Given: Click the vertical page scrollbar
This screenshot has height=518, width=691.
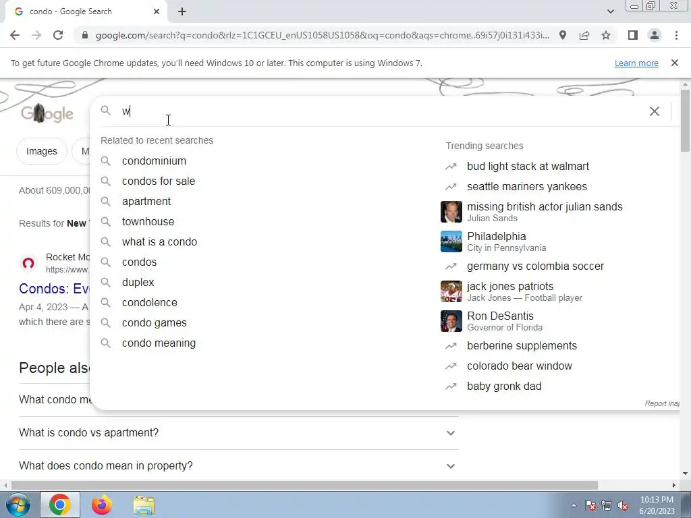Looking at the screenshot, I should pos(686,121).
